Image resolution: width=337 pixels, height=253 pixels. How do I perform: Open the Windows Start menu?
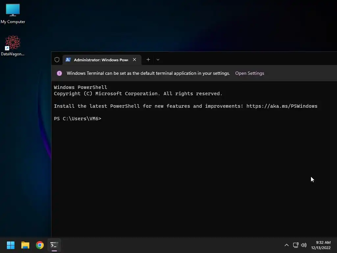coord(11,245)
